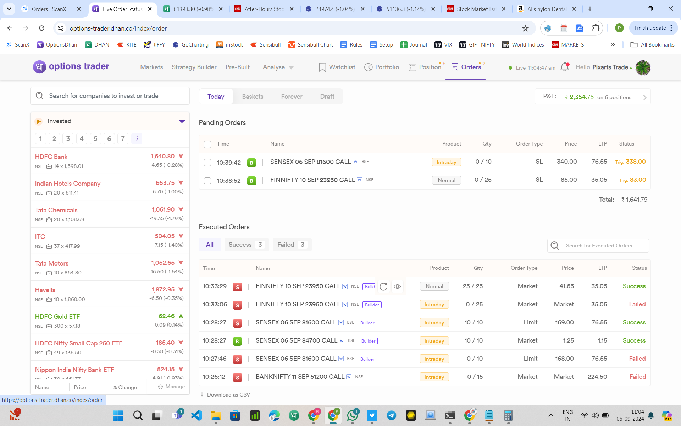This screenshot has height=426, width=681.
Task: Show All executed orders filter
Action: 210,245
